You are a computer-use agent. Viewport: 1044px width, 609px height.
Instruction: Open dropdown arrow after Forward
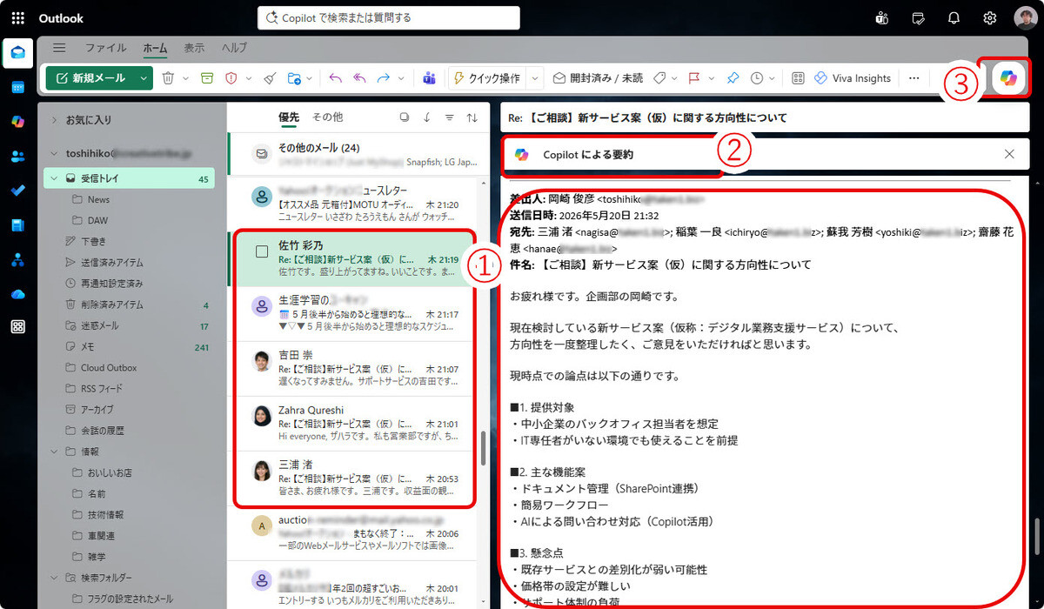[401, 78]
